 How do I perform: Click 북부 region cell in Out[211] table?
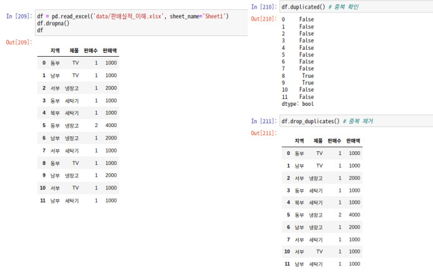(299, 202)
